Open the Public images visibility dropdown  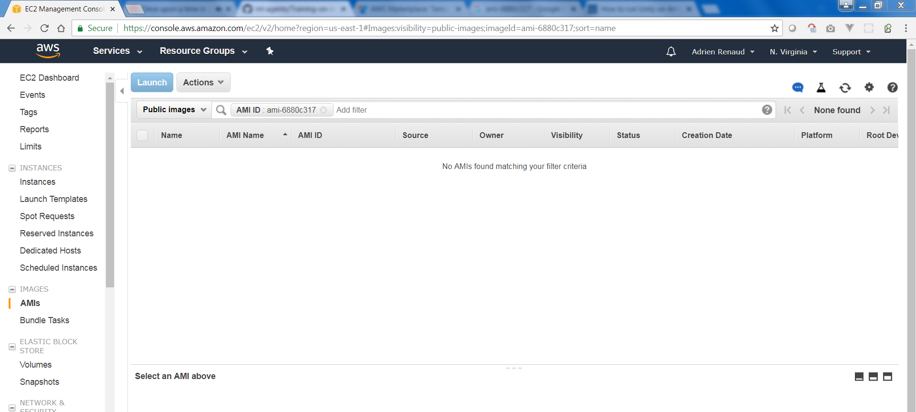click(x=174, y=110)
